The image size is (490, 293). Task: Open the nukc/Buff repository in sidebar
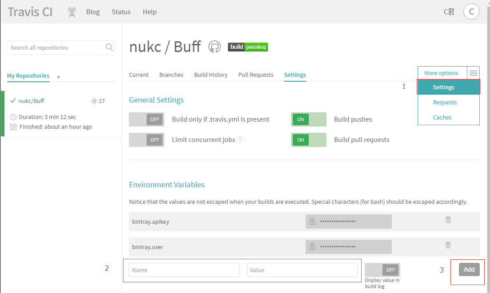[x=31, y=101]
